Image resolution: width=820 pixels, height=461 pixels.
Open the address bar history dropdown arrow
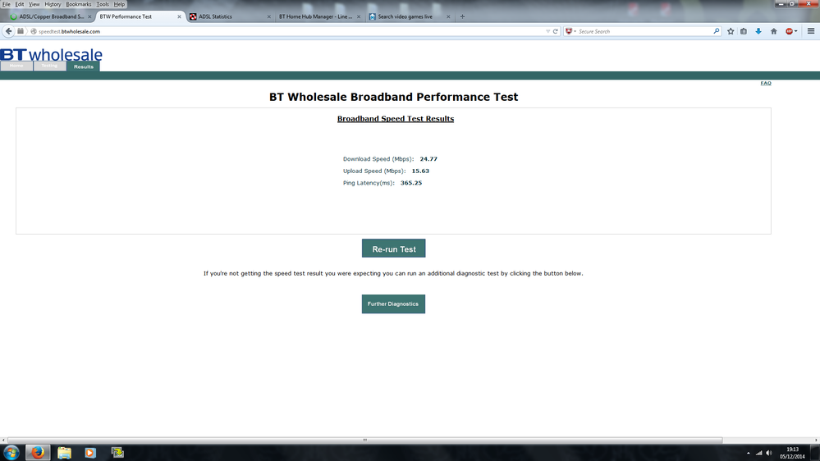(548, 31)
